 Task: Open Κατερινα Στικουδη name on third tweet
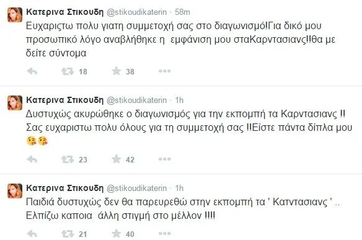[x=65, y=188]
